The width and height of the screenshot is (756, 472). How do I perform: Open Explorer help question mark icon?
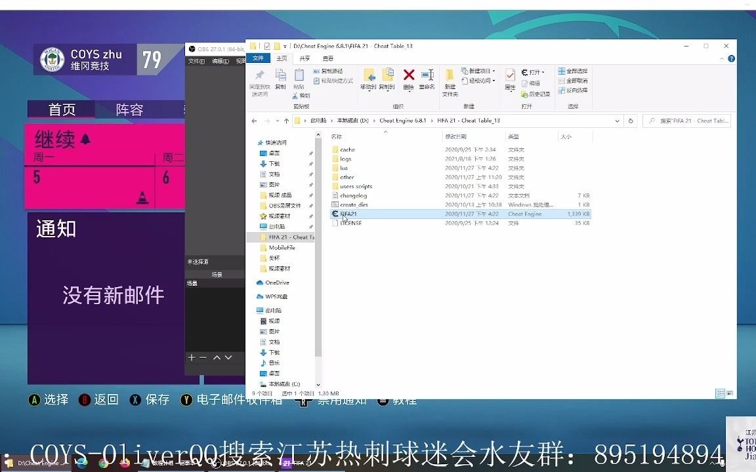732,59
